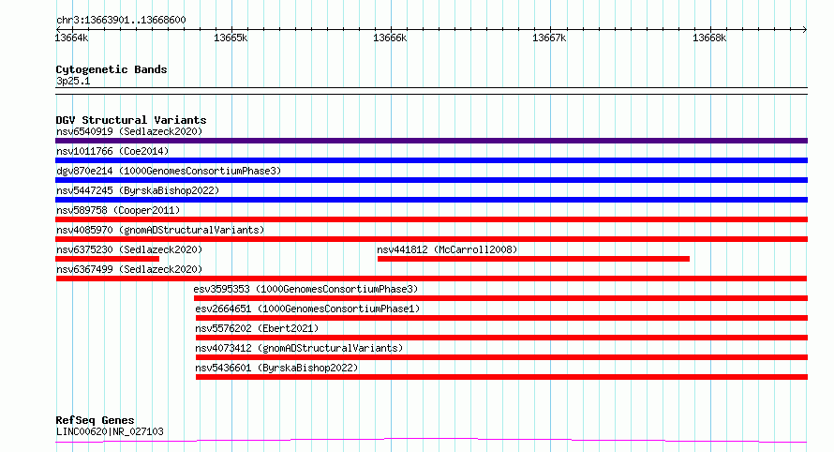Select the red nsv4073412 variant bar
834x452 pixels.
[x=501, y=357]
